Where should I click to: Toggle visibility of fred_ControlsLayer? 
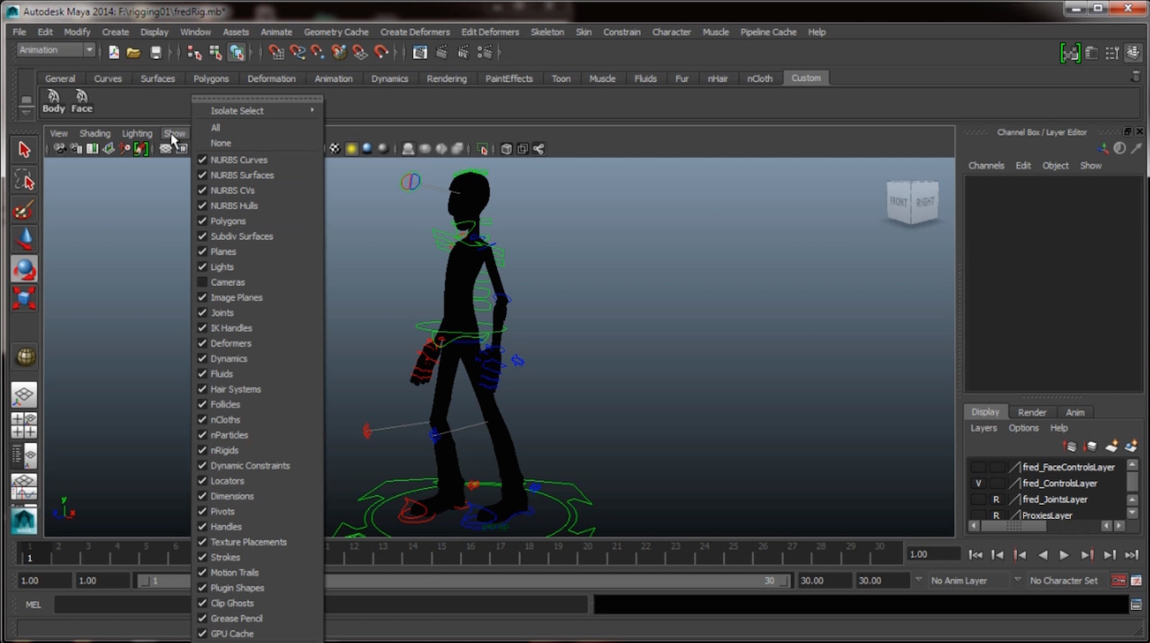pos(977,483)
